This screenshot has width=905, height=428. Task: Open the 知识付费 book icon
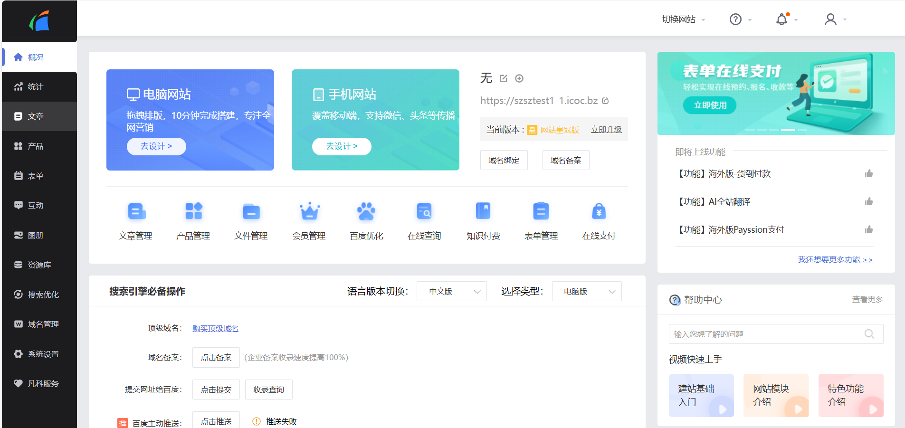(483, 211)
